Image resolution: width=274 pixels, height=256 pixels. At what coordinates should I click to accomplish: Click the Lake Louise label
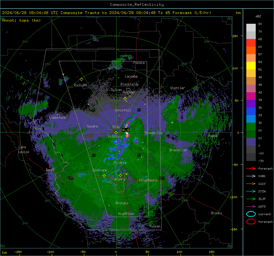(24, 149)
